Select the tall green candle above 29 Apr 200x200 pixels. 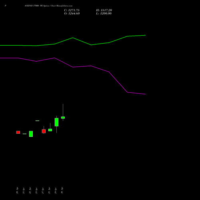click(x=56, y=122)
